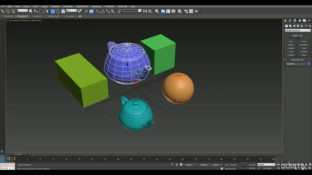Click the Align tool
The image size is (312, 175).
tap(151, 11)
